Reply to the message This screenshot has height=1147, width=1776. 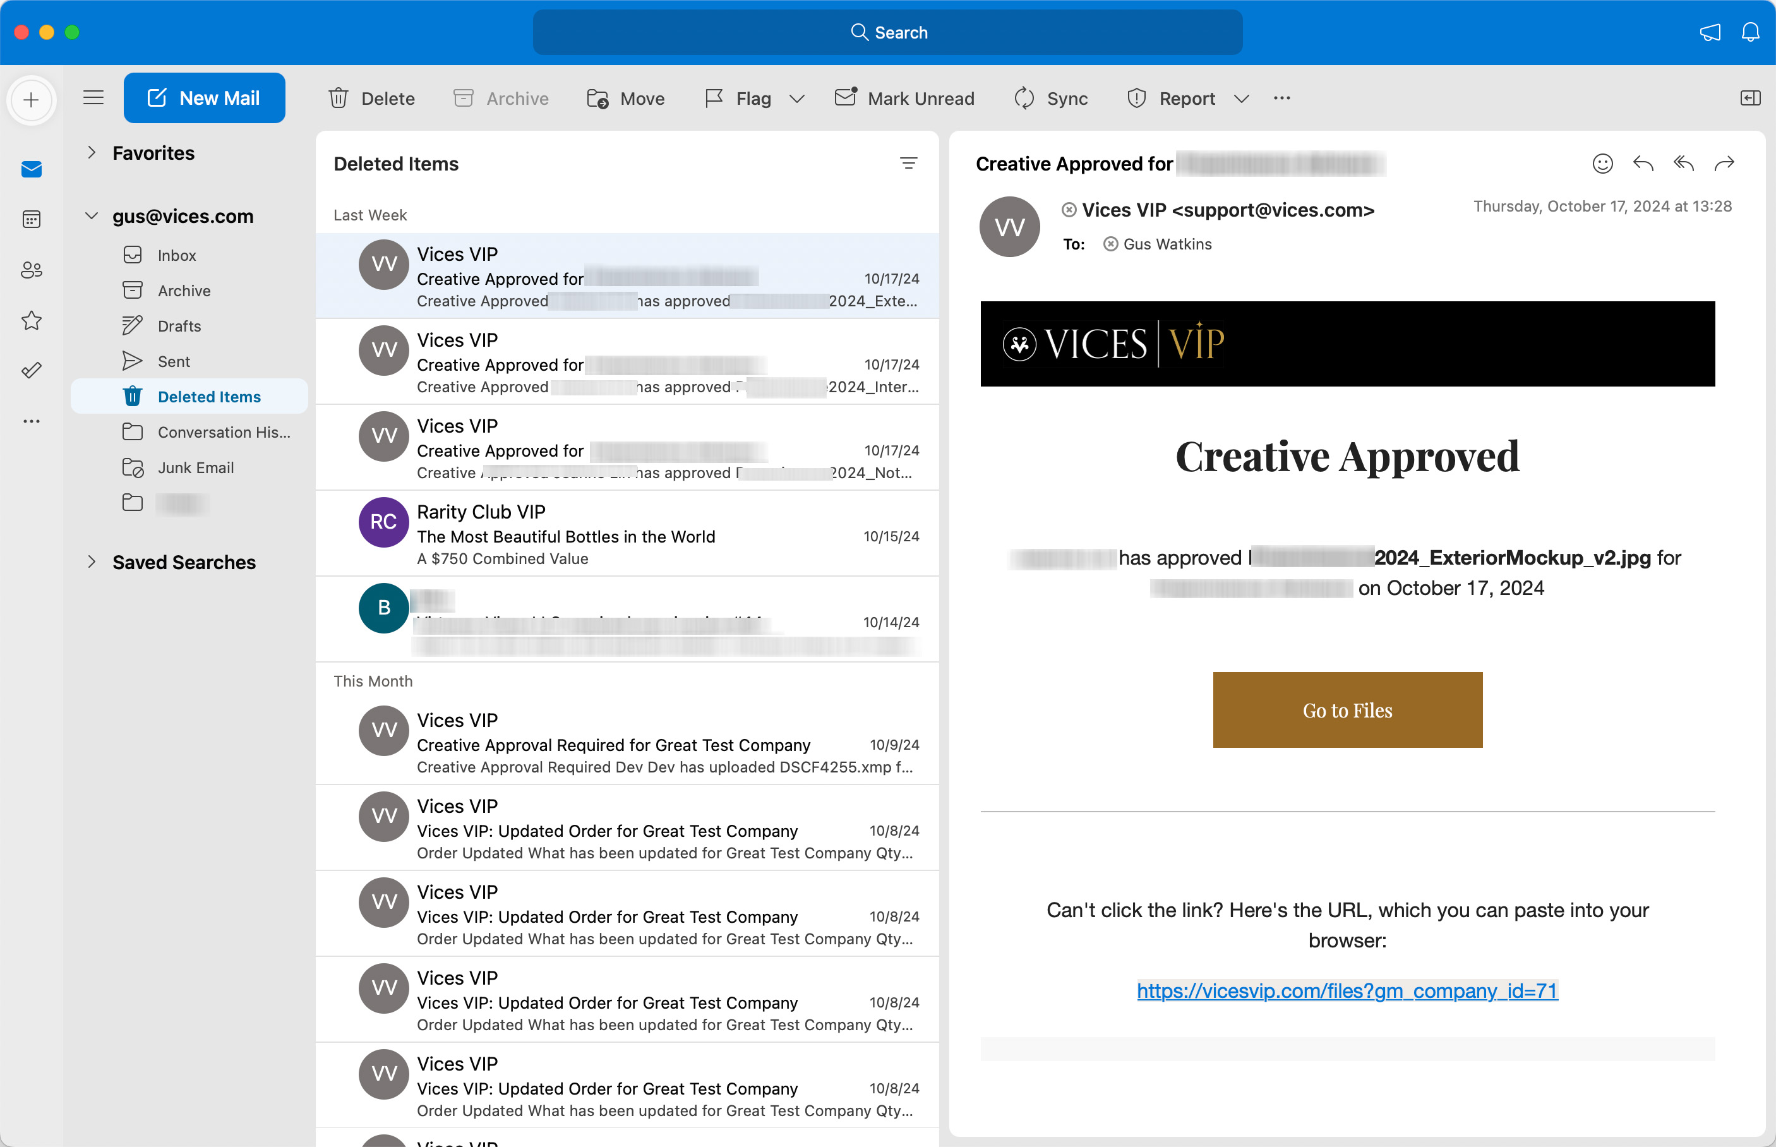[1643, 163]
